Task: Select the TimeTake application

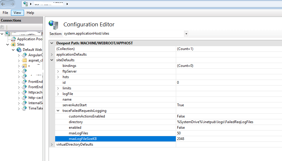Action: point(35,108)
